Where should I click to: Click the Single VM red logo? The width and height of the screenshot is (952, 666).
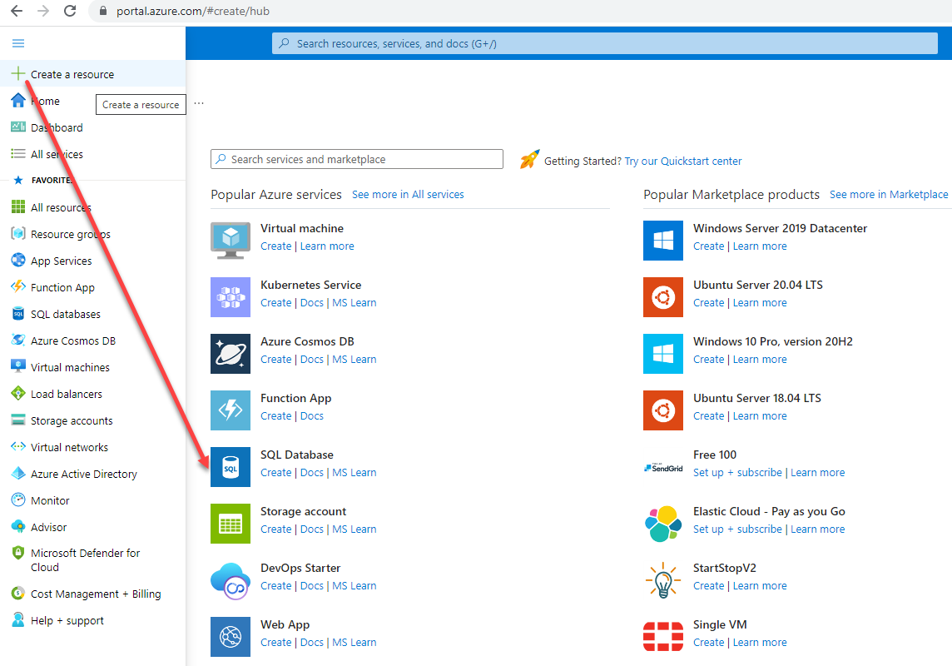663,636
